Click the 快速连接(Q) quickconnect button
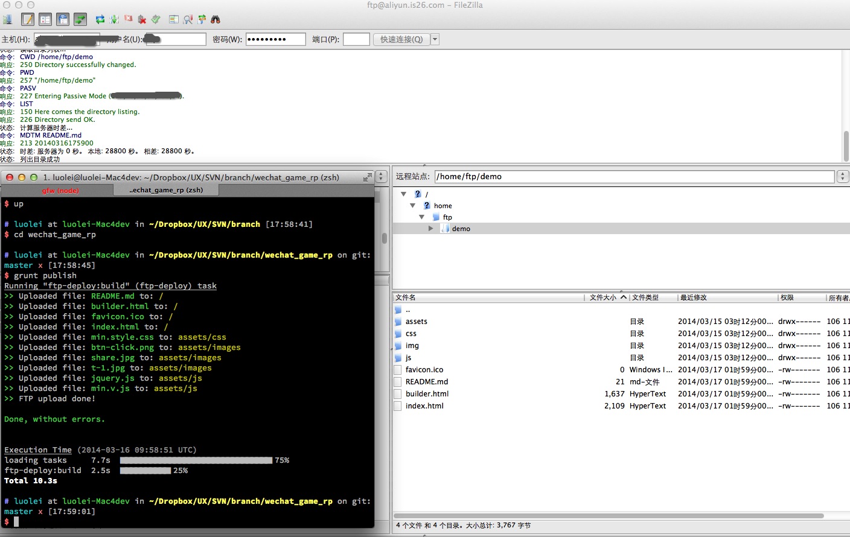This screenshot has width=850, height=537. [401, 39]
